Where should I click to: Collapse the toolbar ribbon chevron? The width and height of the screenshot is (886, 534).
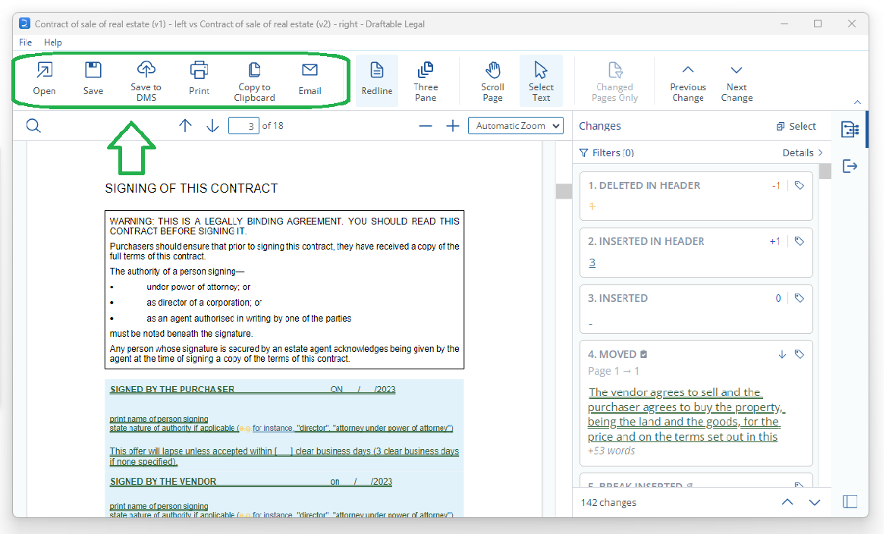click(857, 102)
